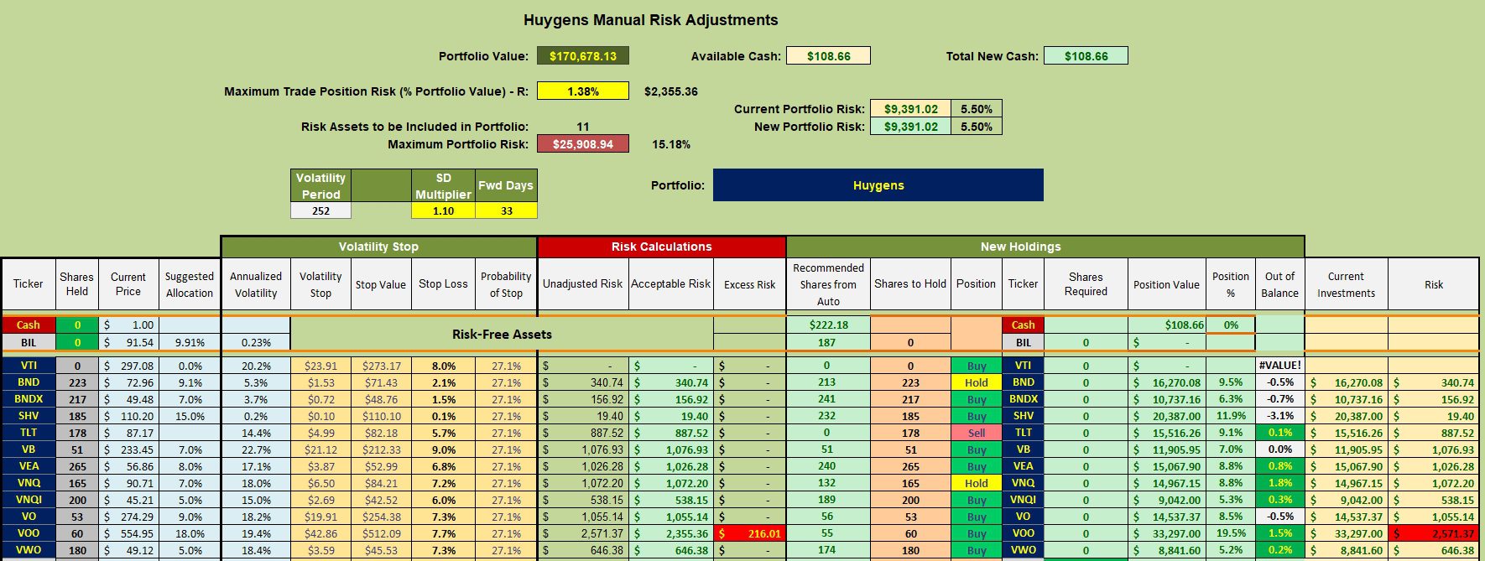Edit the Fwd Days value 33
This screenshot has height=561, width=1485.
tap(506, 210)
